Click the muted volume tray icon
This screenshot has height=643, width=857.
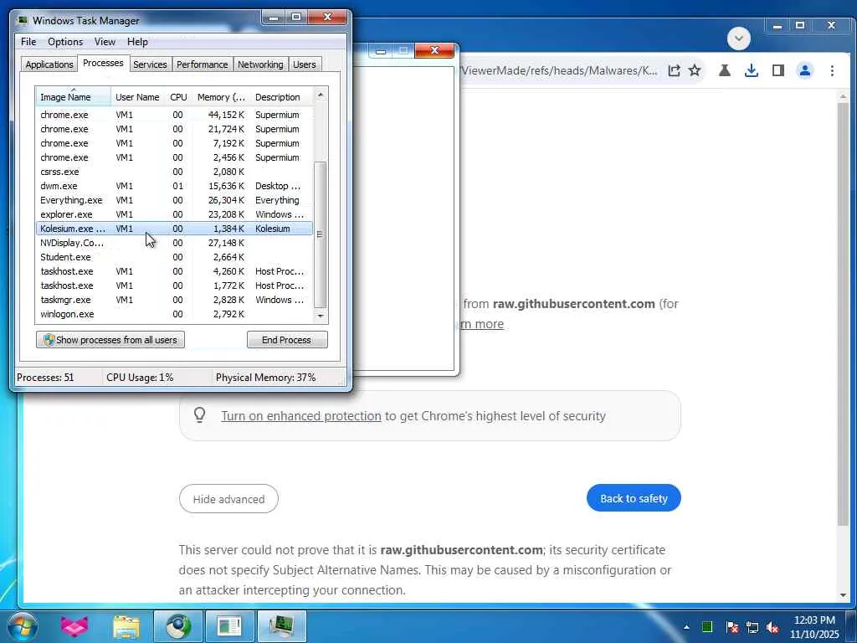[x=772, y=627]
